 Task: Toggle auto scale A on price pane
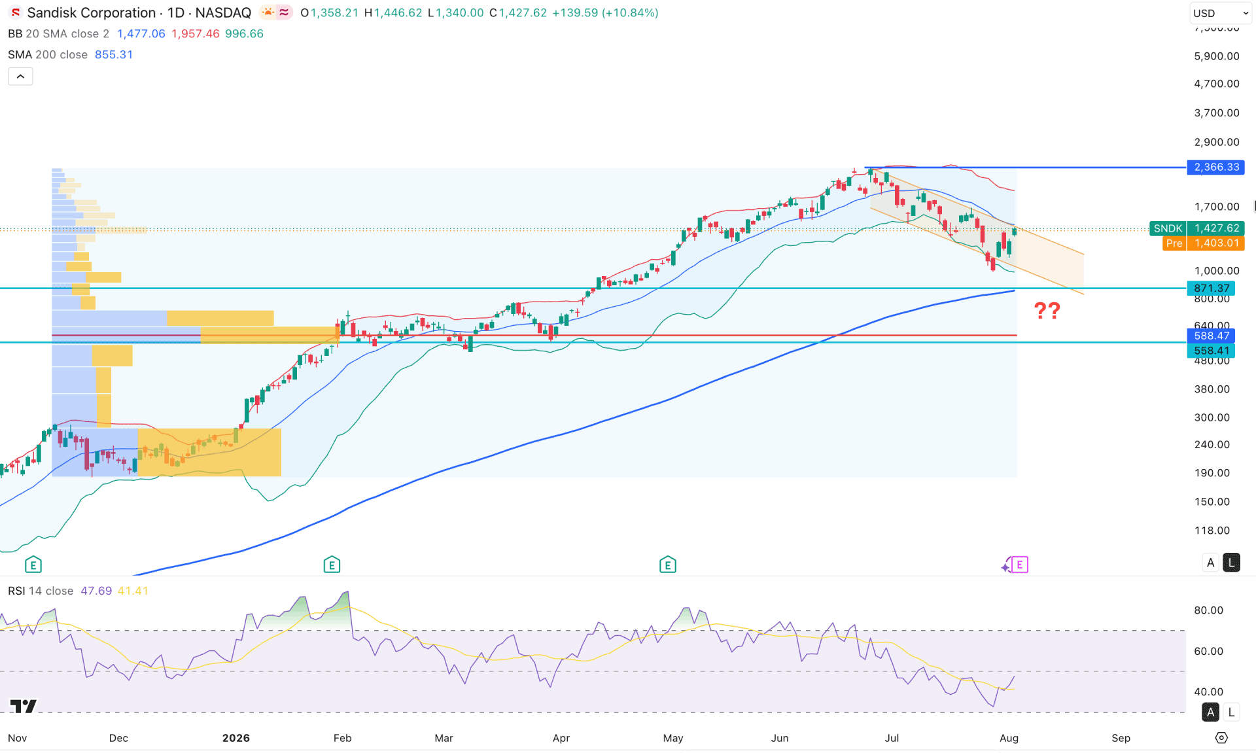[x=1211, y=563]
